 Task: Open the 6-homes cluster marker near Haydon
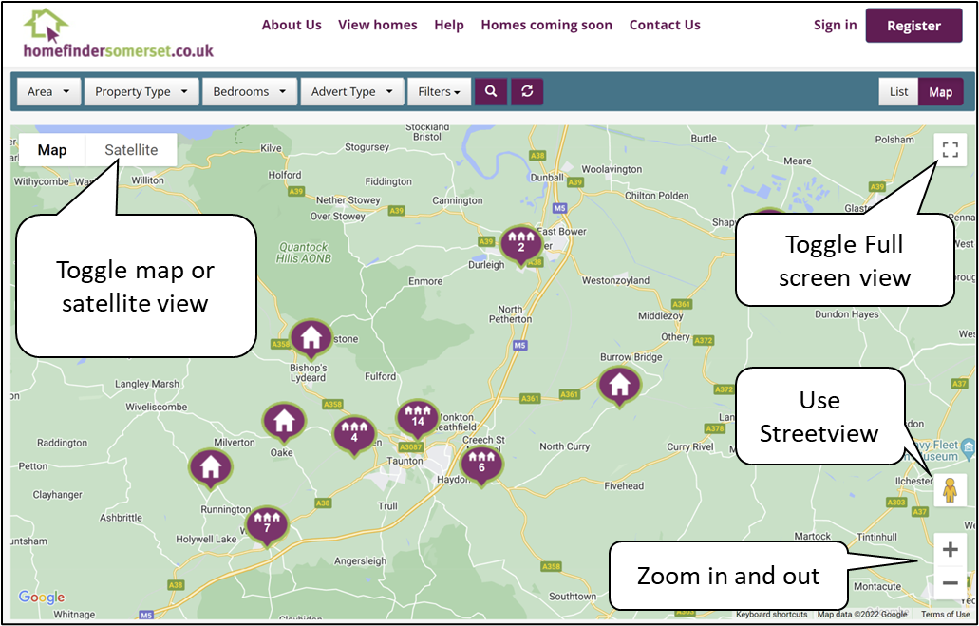pos(481,465)
